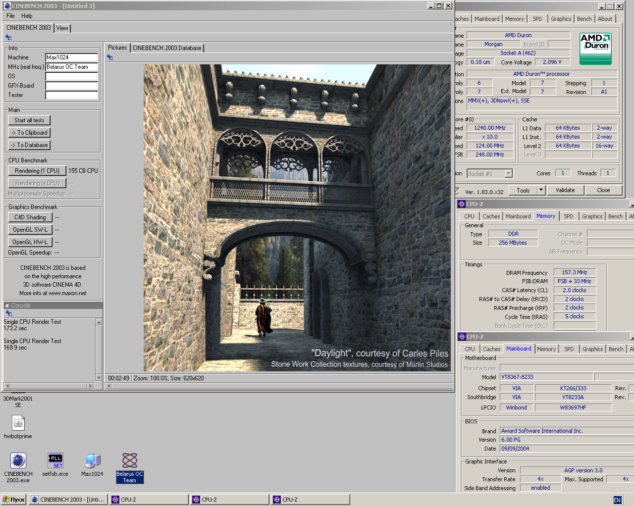The width and height of the screenshot is (634, 507).
Task: Click the EN language indicator in tray
Action: pos(617,500)
